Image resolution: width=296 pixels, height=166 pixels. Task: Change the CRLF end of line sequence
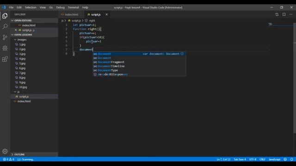coord(262,160)
